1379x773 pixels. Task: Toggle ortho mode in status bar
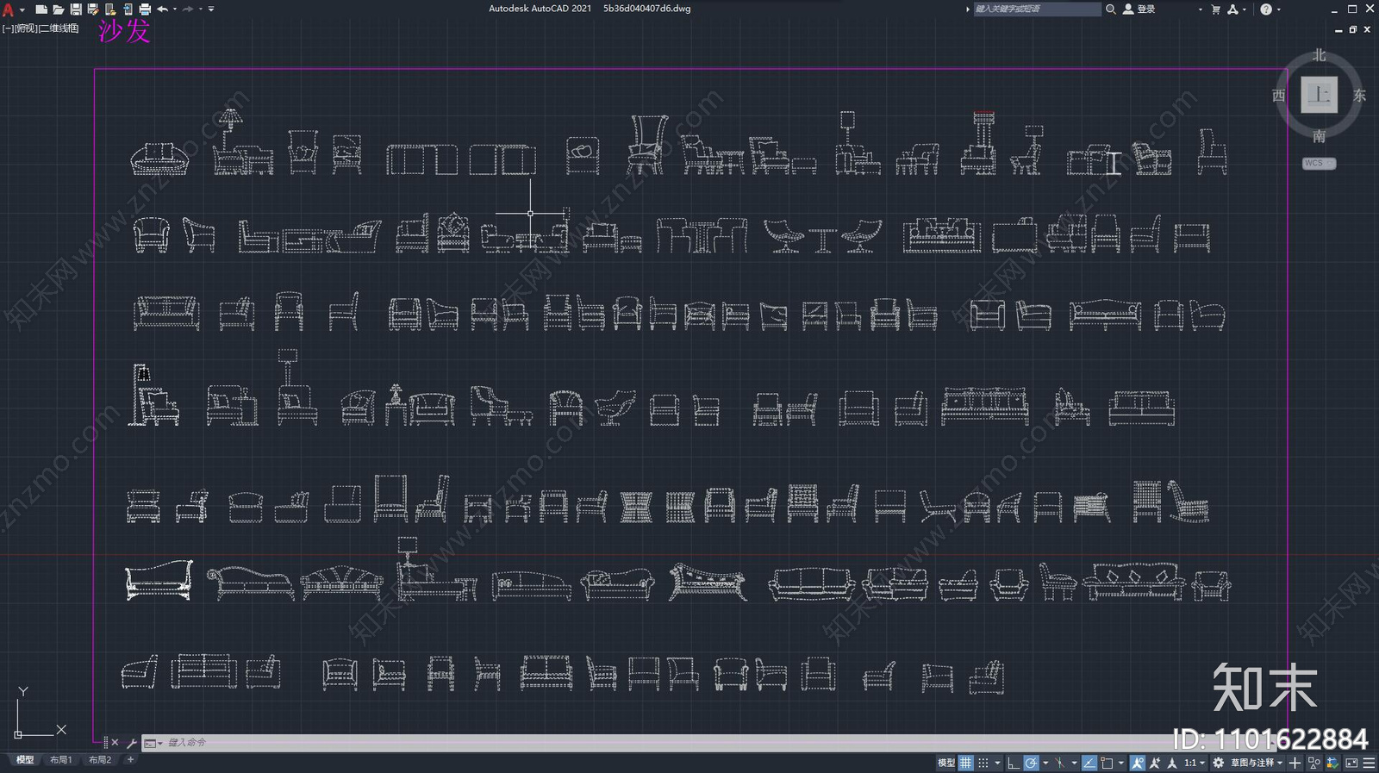tap(1014, 763)
